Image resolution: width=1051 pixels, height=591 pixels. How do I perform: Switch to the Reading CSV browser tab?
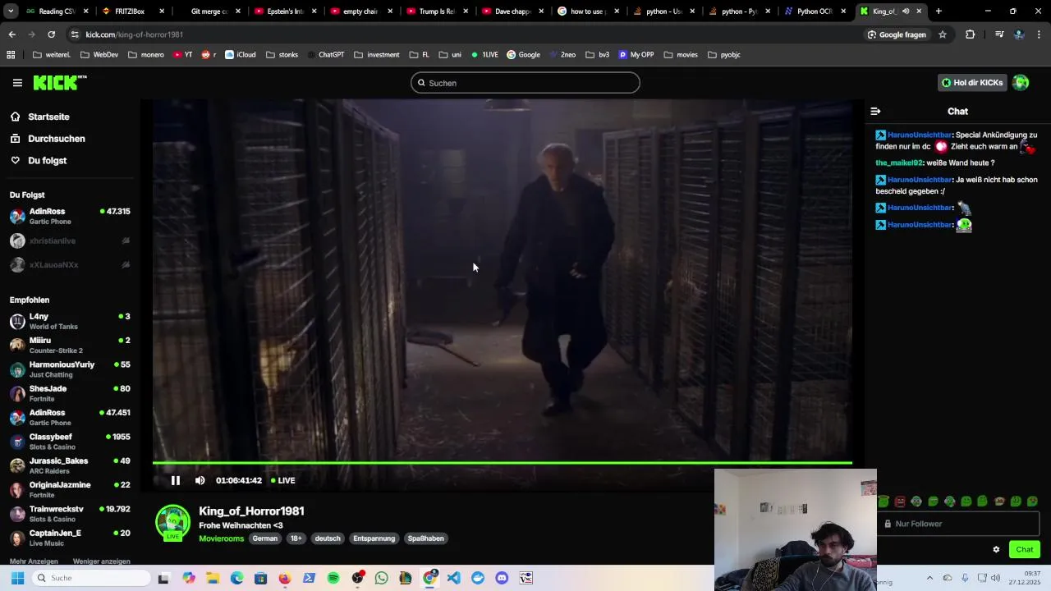click(x=57, y=11)
